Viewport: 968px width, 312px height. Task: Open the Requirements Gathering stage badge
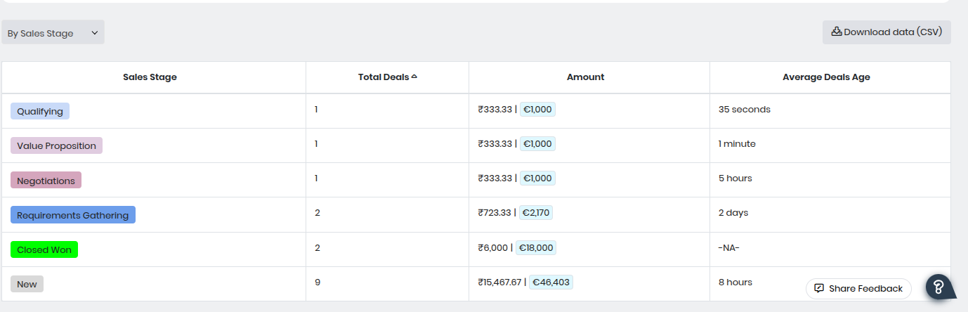point(73,215)
